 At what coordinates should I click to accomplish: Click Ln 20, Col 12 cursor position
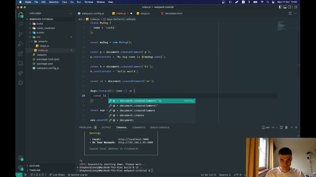(208, 175)
